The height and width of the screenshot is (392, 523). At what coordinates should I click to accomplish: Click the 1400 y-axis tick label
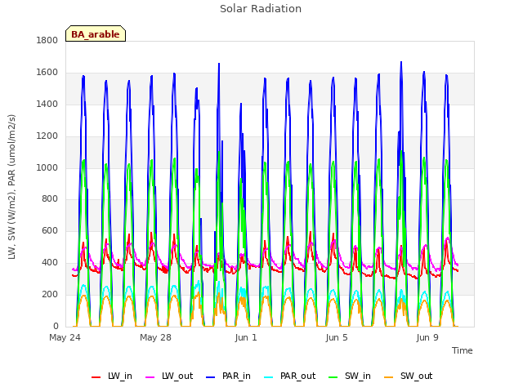(x=47, y=105)
